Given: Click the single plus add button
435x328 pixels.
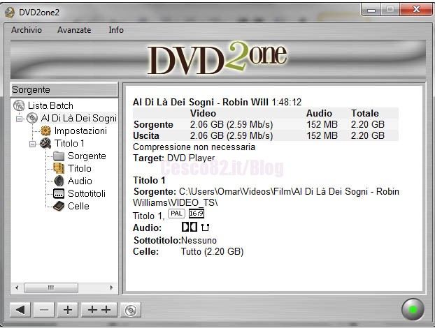Looking at the screenshot, I should [68, 310].
